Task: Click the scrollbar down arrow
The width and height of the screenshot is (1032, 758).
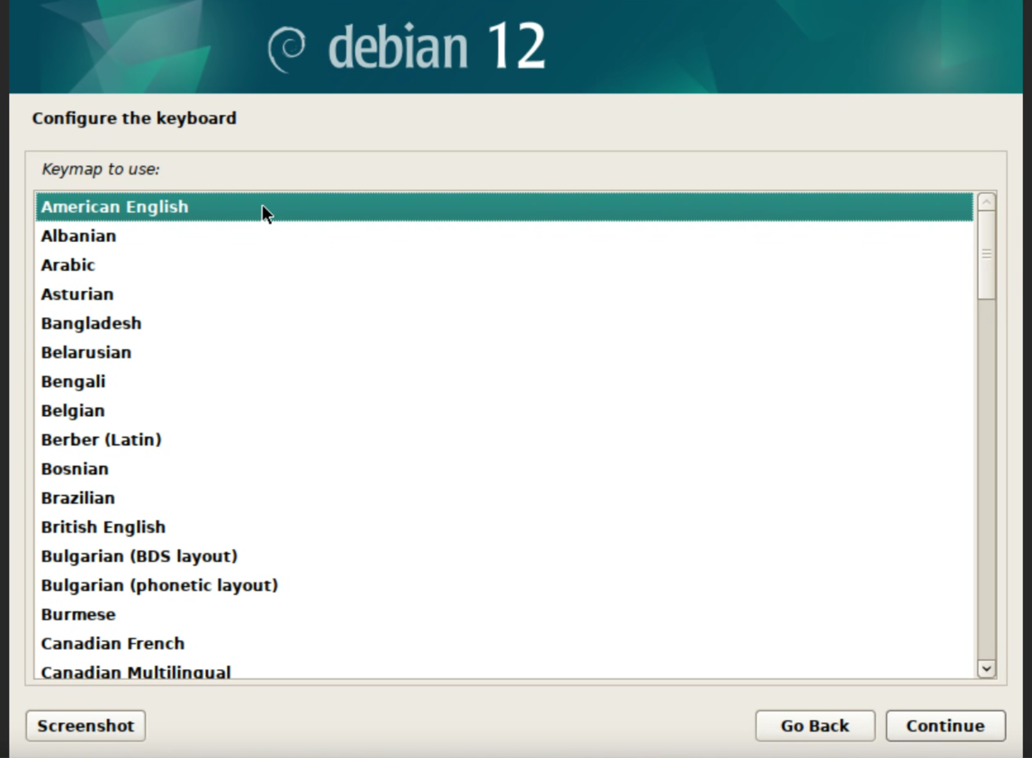Action: [x=987, y=669]
